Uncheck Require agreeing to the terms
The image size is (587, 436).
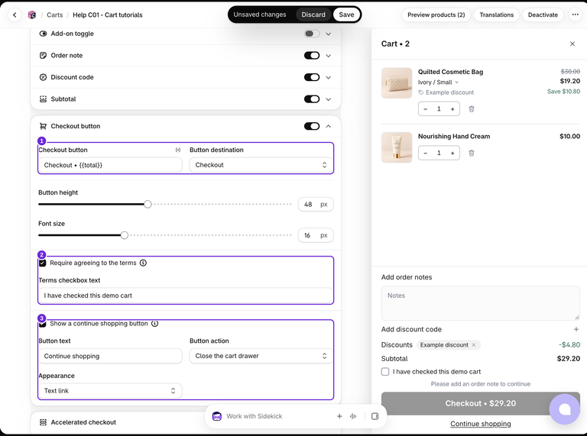[x=43, y=263]
